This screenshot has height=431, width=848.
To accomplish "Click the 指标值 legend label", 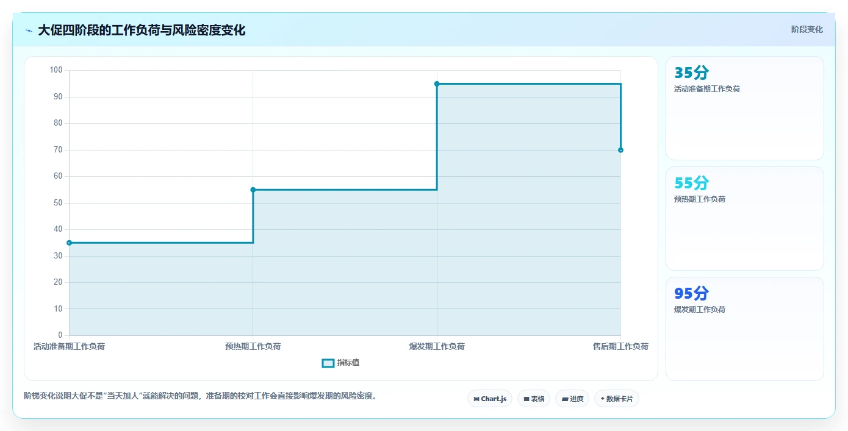I will coord(348,363).
